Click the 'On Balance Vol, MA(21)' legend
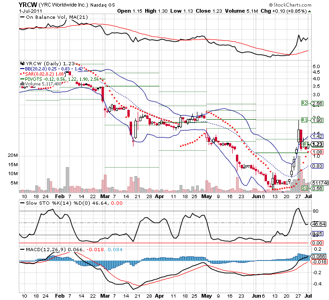329x300 pixels. (57, 17)
